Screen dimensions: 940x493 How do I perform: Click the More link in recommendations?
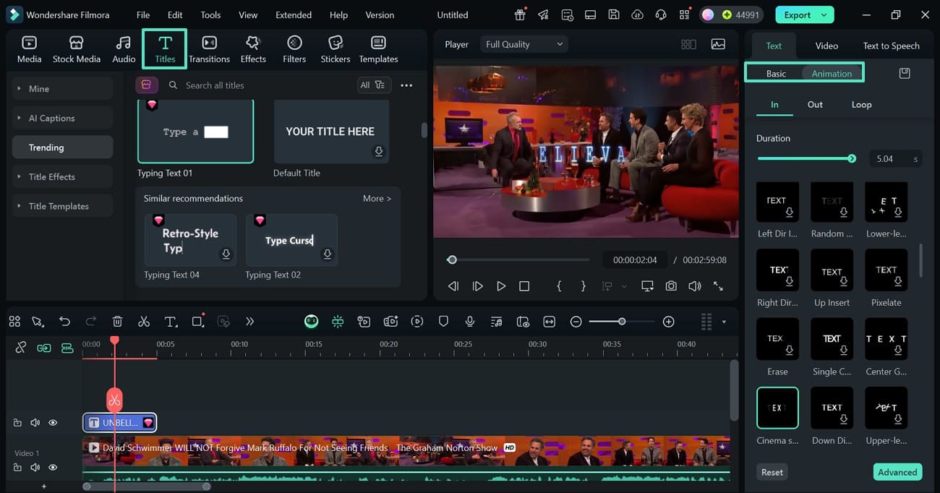[377, 198]
